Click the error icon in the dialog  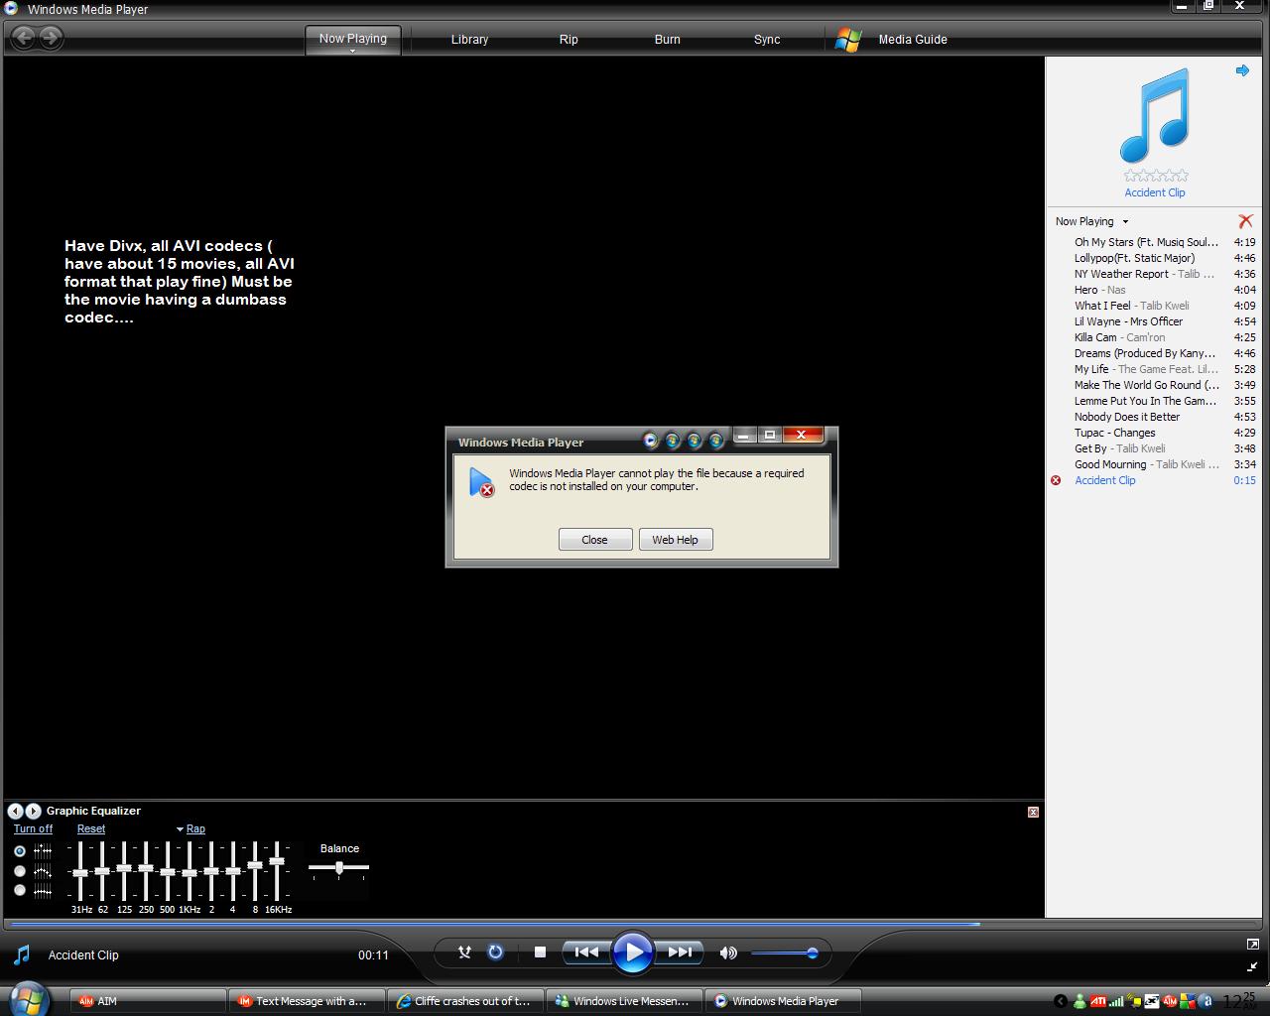coord(482,482)
